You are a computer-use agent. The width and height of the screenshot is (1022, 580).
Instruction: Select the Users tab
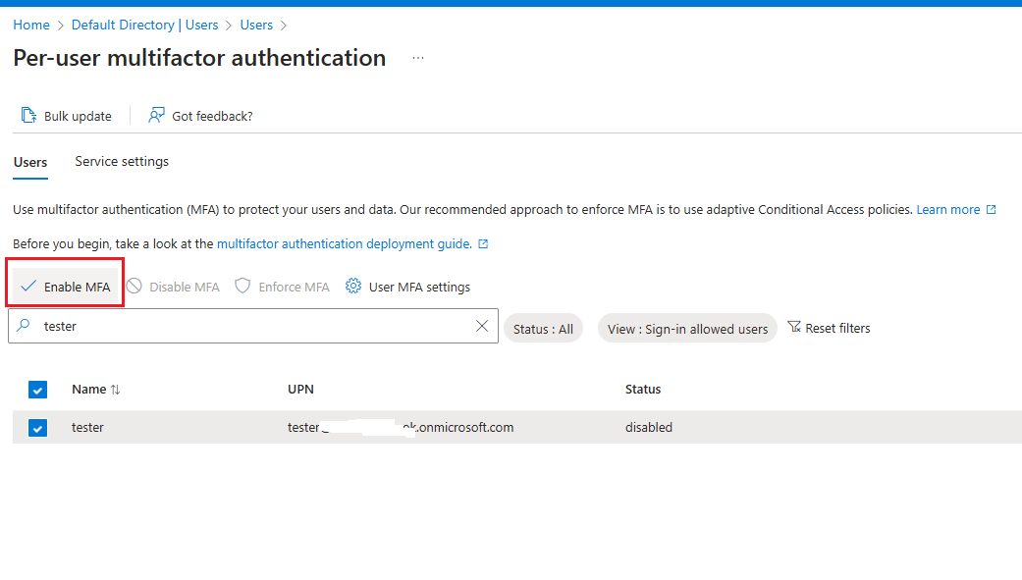coord(30,162)
